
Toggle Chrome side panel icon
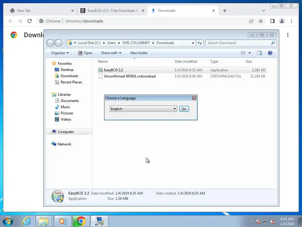click(272, 21)
